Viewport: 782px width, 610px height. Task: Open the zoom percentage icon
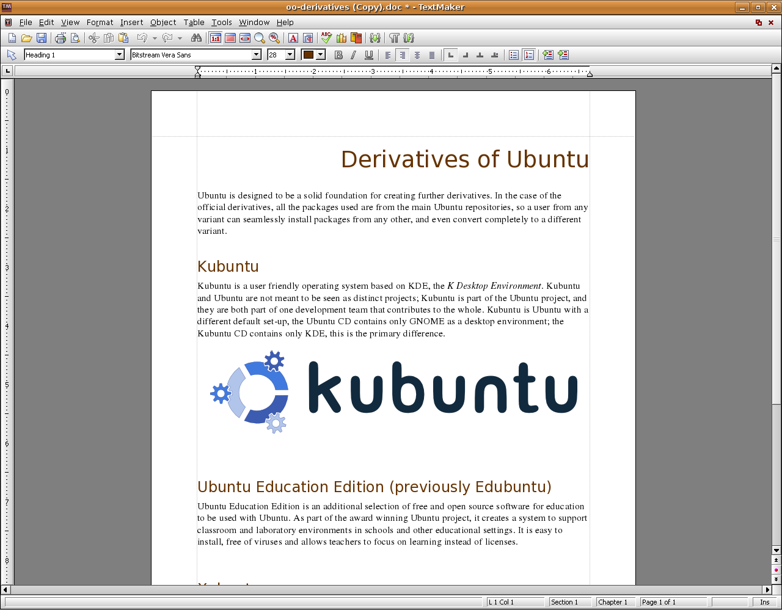[x=274, y=38]
